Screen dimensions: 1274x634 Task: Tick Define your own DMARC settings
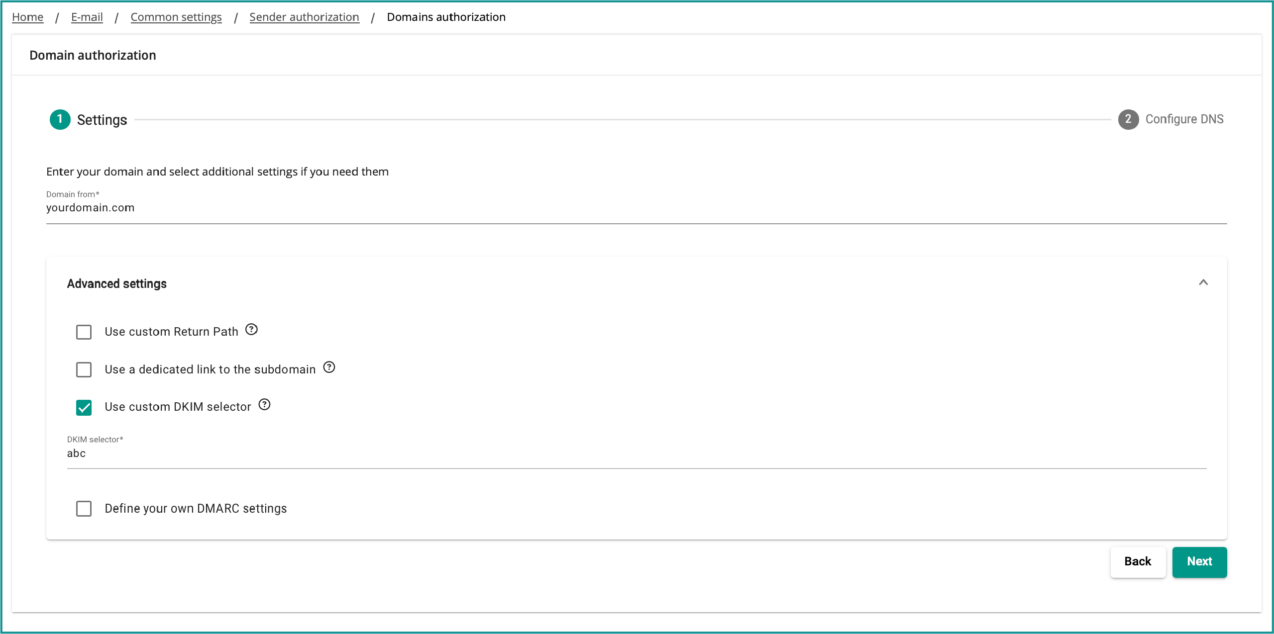coord(84,509)
